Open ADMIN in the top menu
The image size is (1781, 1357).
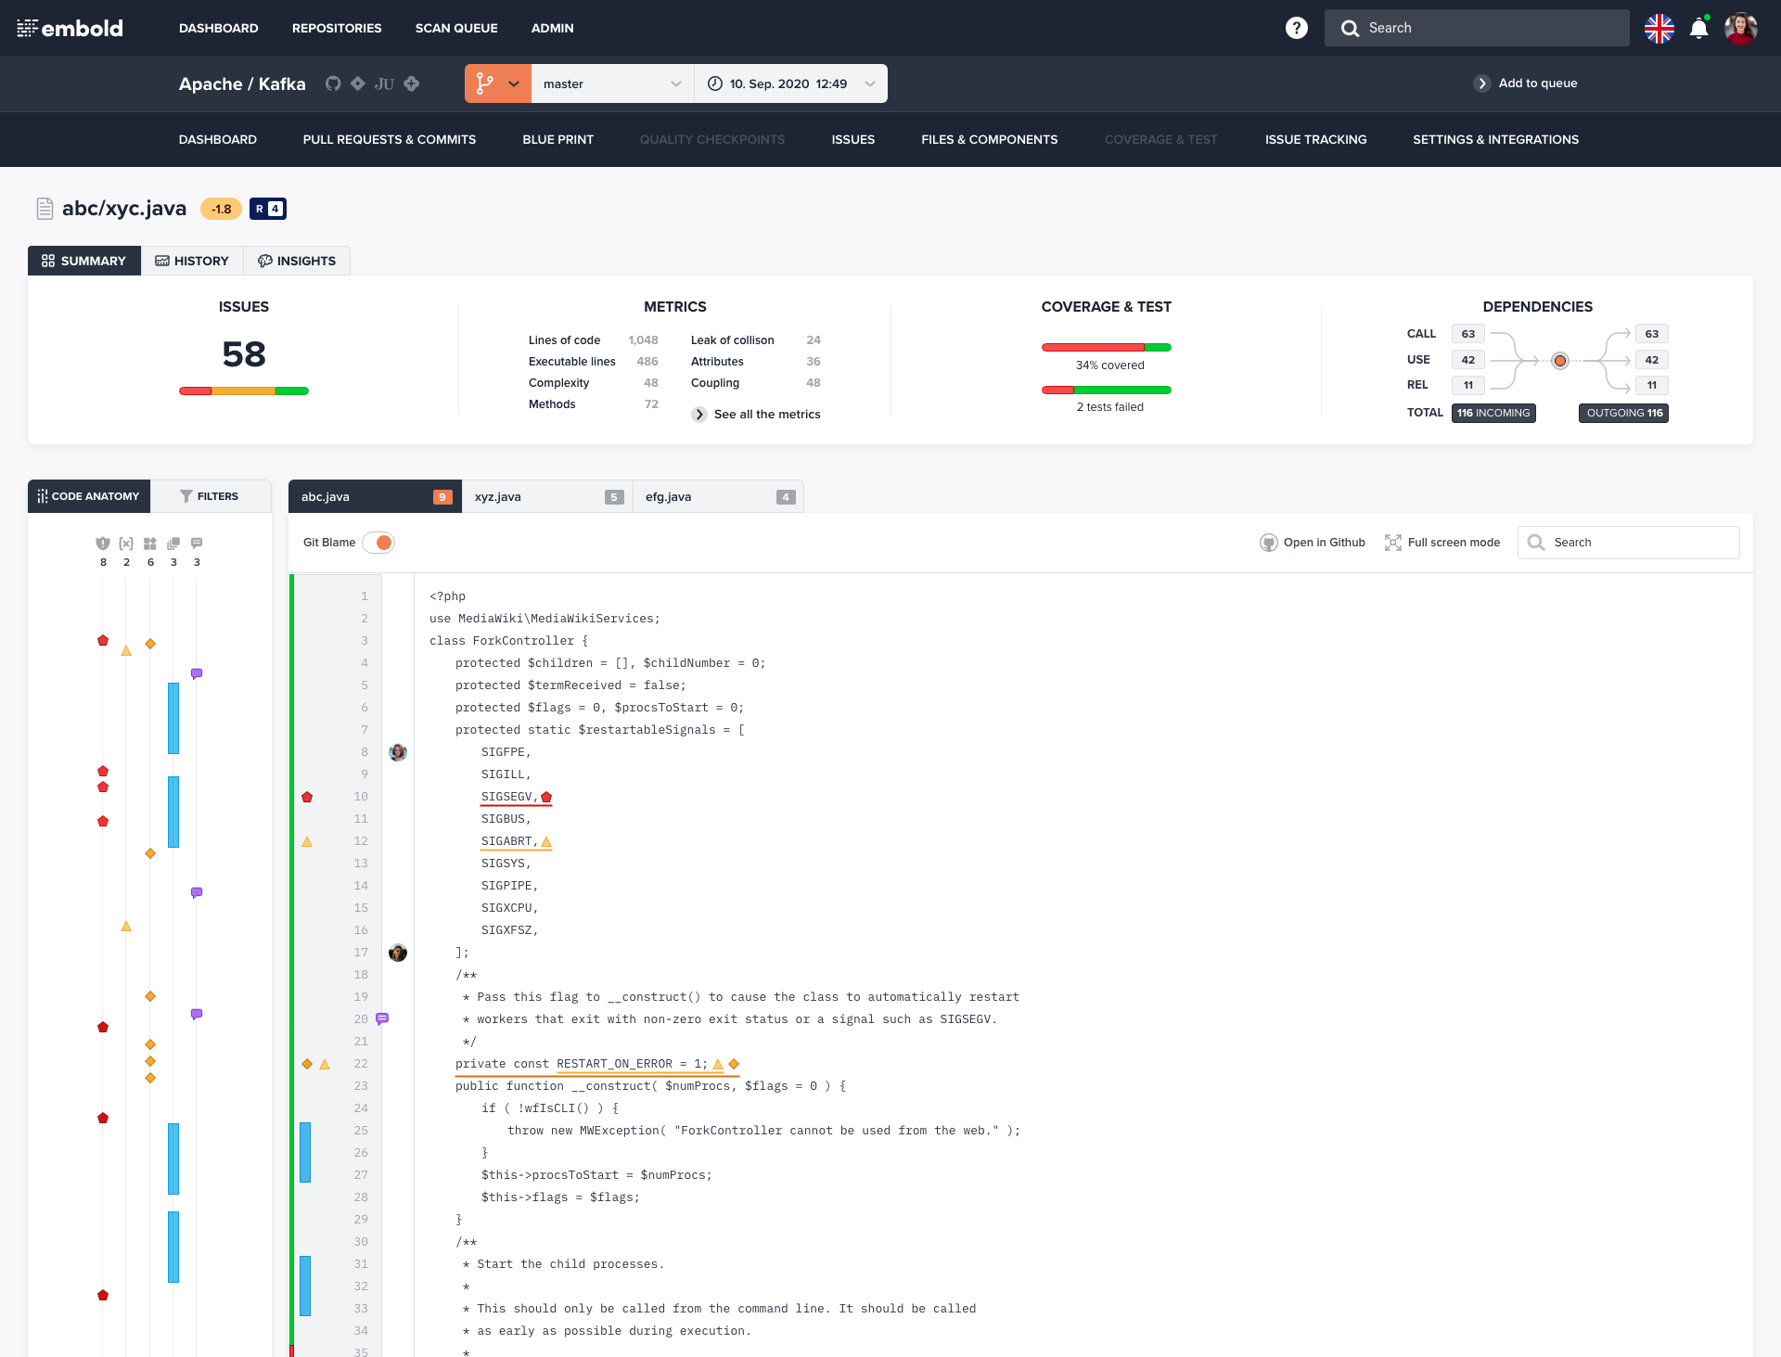coord(553,28)
